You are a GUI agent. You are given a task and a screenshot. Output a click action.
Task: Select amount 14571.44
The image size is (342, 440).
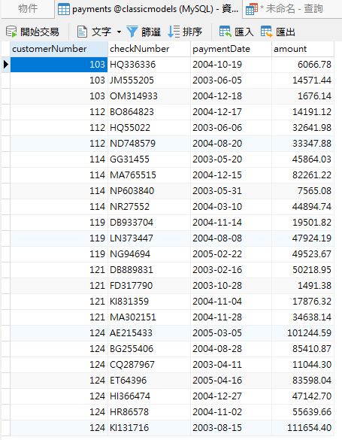(303, 80)
